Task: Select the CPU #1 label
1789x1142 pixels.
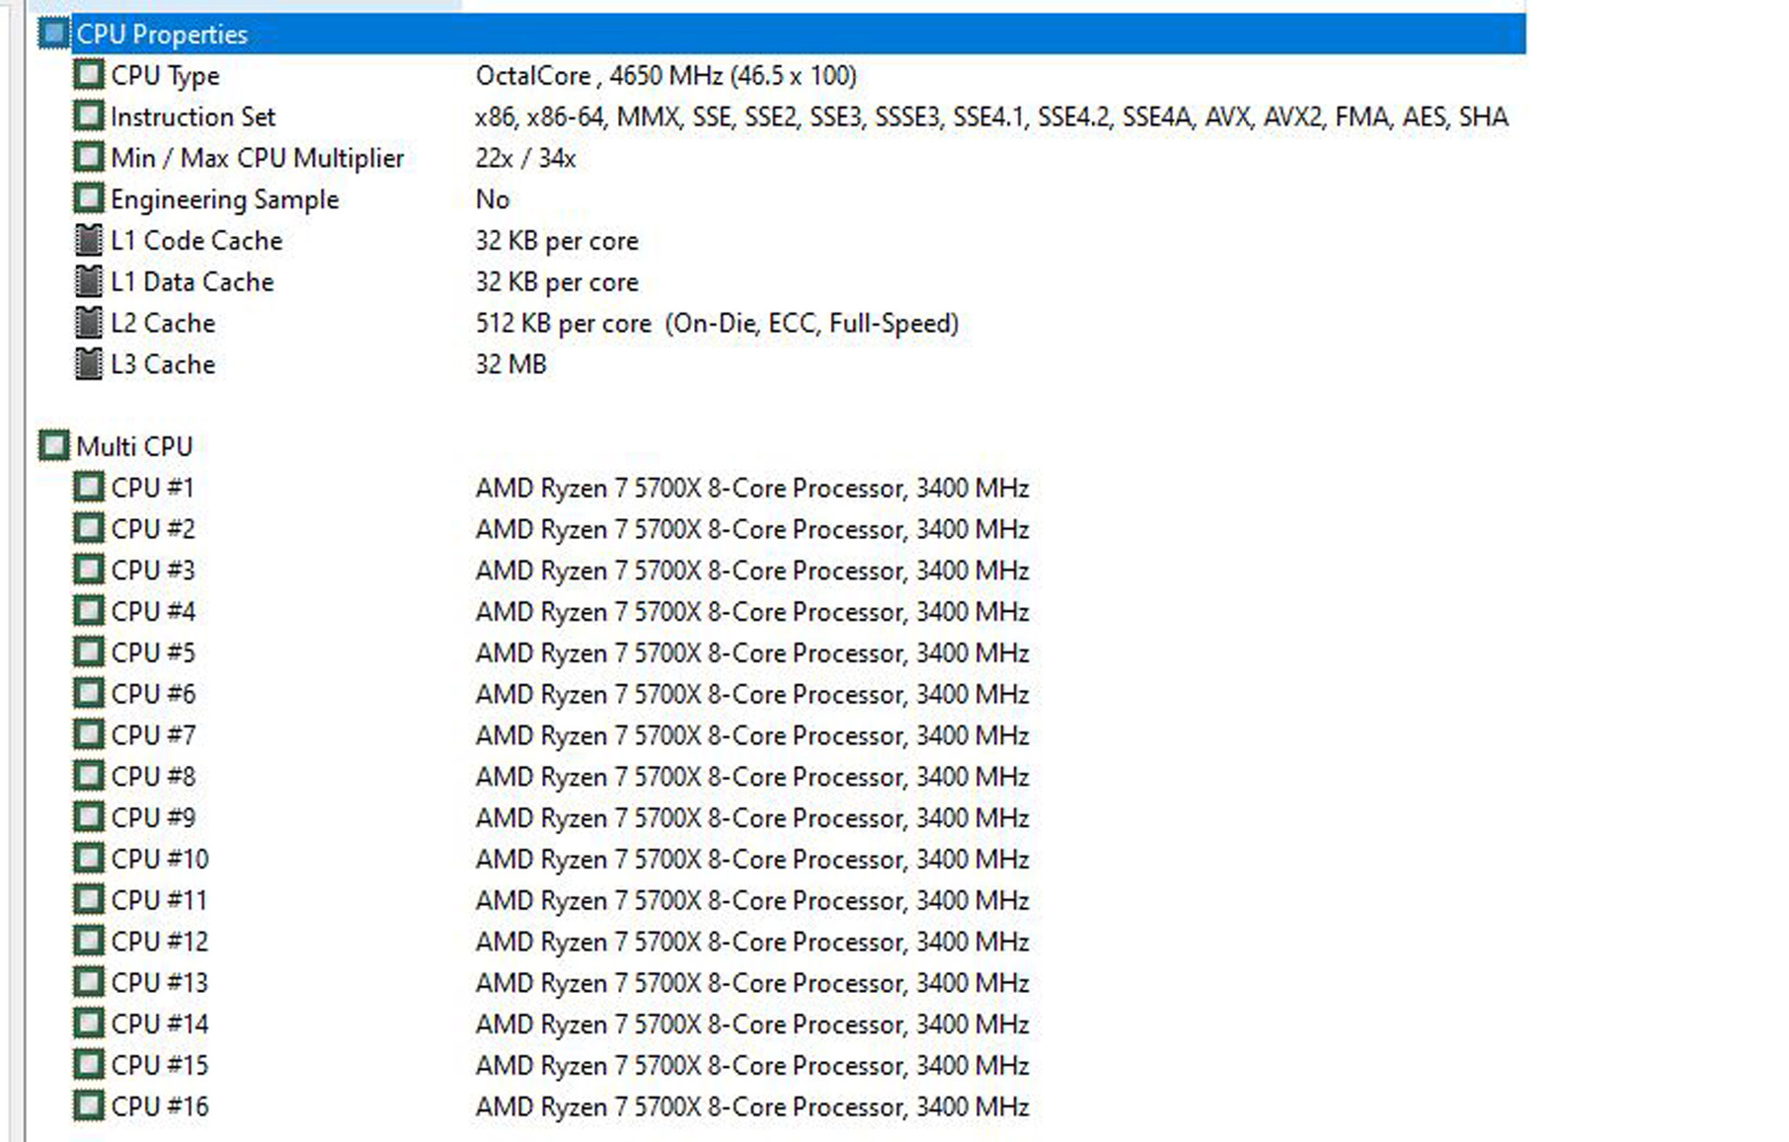Action: tap(153, 488)
